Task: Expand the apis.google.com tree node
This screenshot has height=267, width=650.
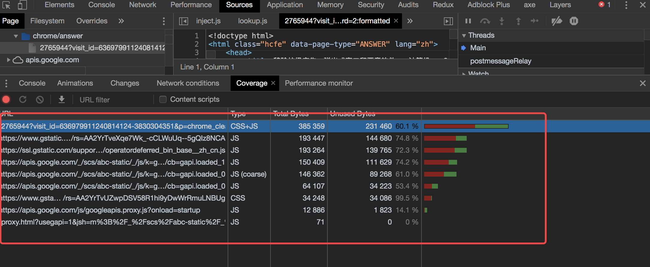Action: (8, 60)
